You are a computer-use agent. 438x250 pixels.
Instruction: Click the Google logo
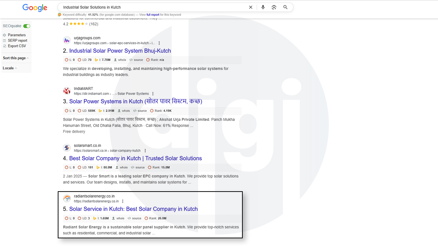35,8
